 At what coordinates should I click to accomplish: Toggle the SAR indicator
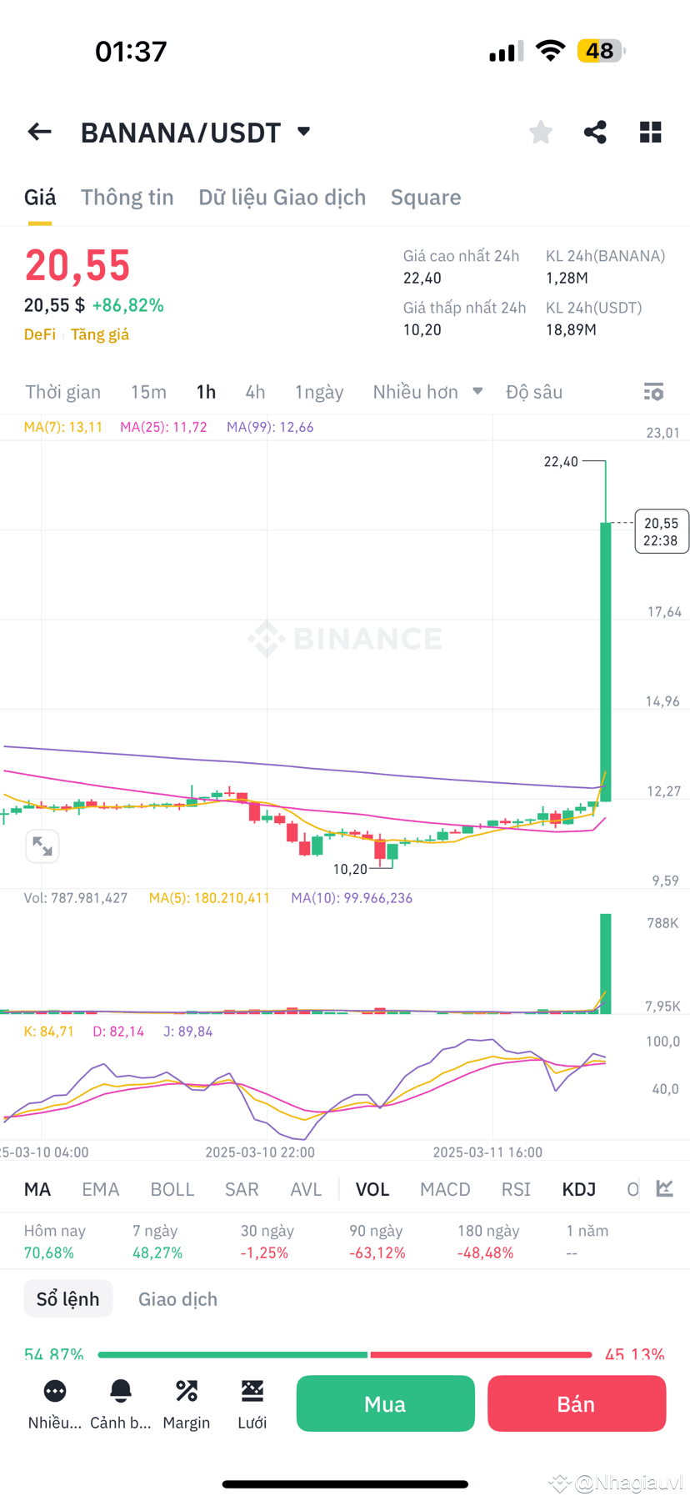(242, 1189)
